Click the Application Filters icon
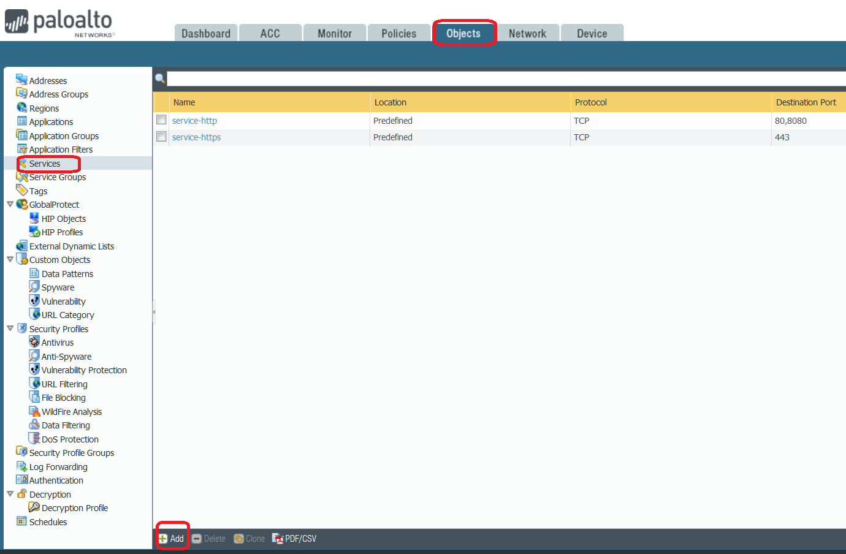This screenshot has height=554, width=846. point(21,148)
